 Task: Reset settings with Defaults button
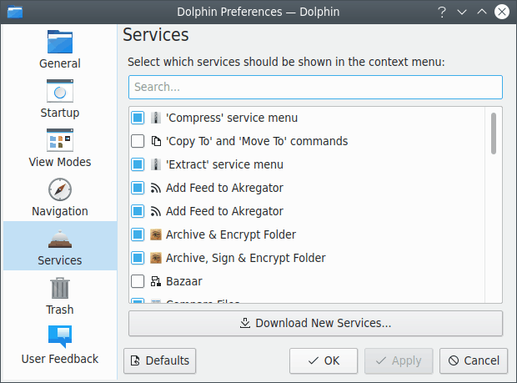(159, 361)
